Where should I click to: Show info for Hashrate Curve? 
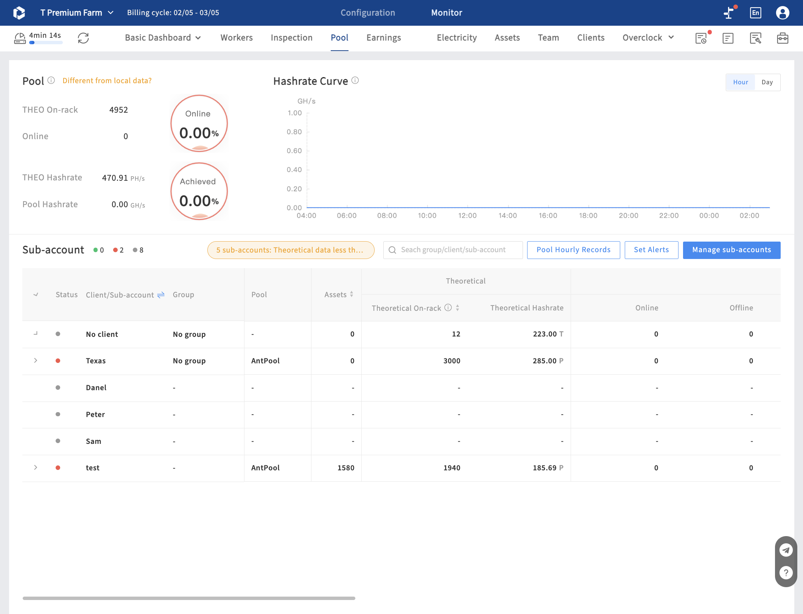pos(355,81)
